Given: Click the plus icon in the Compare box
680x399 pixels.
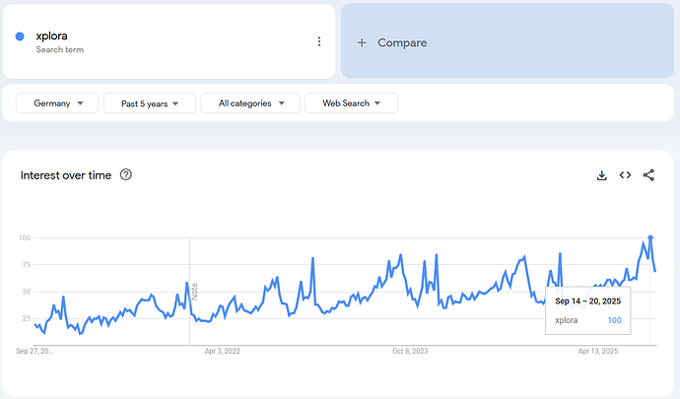Looking at the screenshot, I should [x=362, y=42].
